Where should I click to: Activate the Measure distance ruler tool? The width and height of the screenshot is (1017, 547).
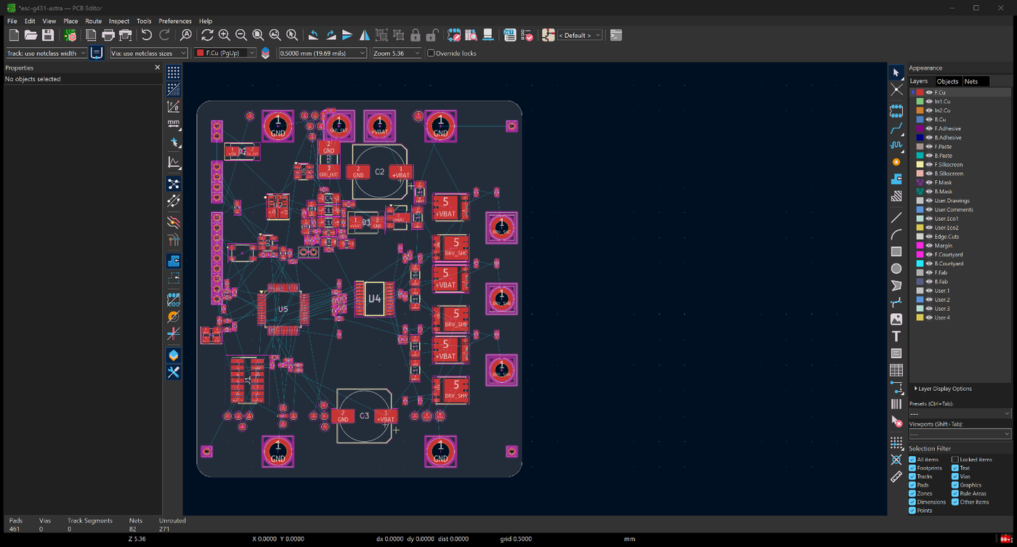point(896,477)
